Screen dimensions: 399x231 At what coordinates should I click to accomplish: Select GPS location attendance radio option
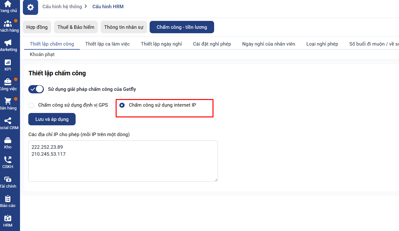[x=31, y=105]
